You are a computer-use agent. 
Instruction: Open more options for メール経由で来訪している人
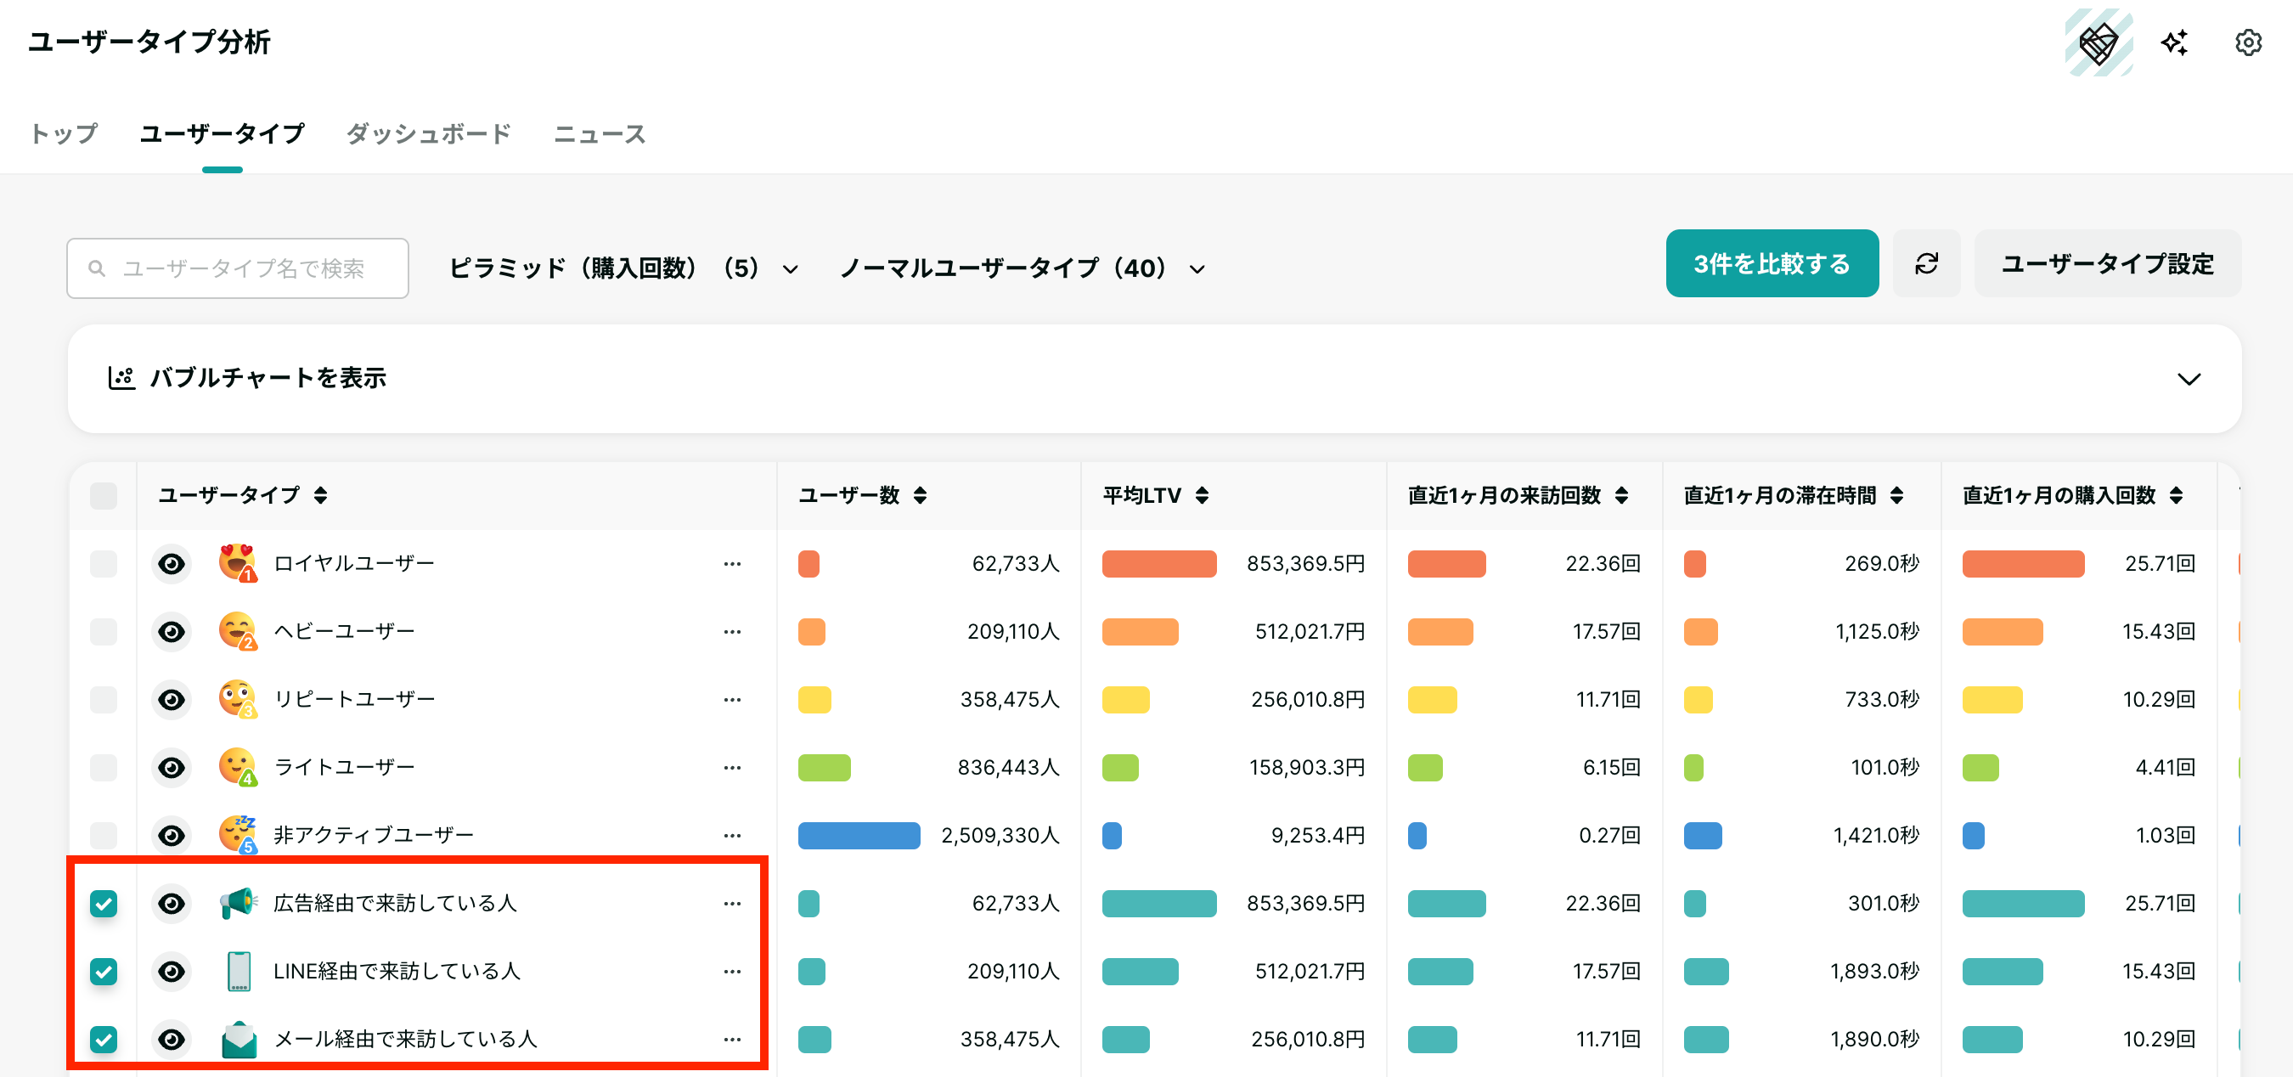(x=732, y=1039)
